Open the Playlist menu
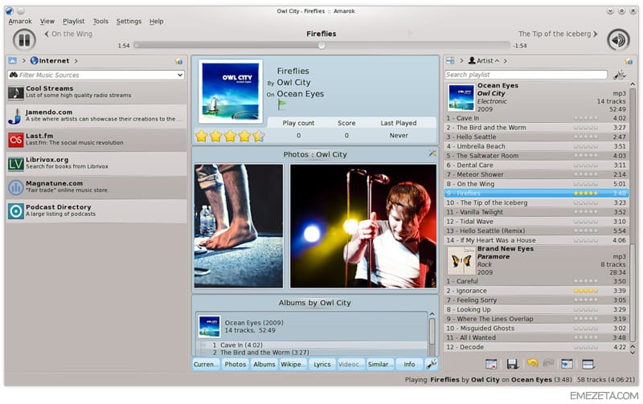Screen dimensions: 643x404 (x=73, y=22)
